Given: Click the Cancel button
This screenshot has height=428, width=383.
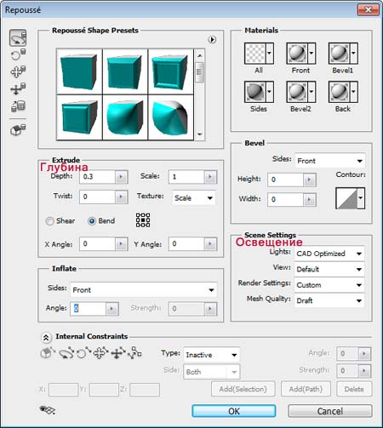Looking at the screenshot, I should tap(330, 411).
